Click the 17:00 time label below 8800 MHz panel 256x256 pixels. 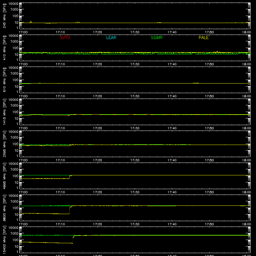point(23,224)
